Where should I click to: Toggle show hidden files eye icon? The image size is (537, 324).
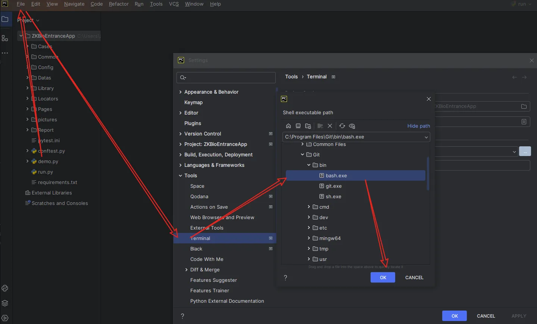tap(352, 126)
